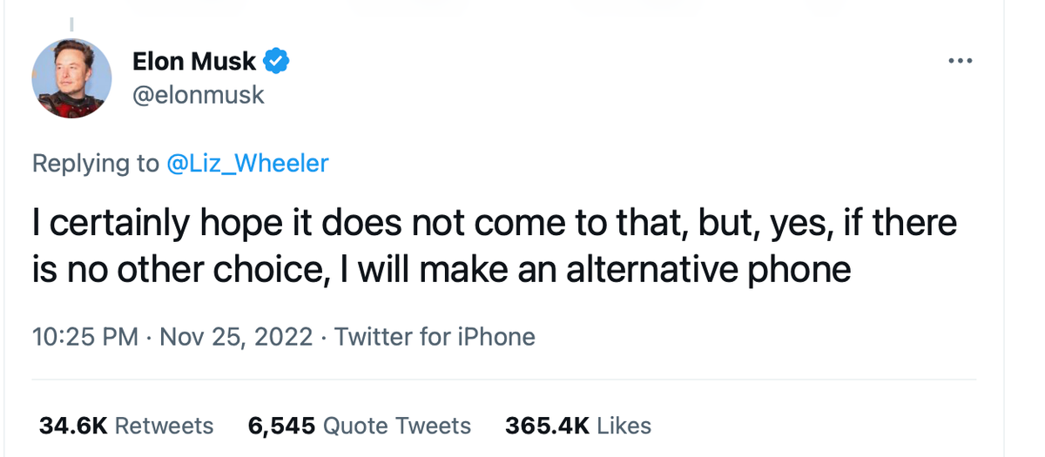The width and height of the screenshot is (1045, 457).
Task: Open the three-dot More options menu
Action: click(959, 61)
